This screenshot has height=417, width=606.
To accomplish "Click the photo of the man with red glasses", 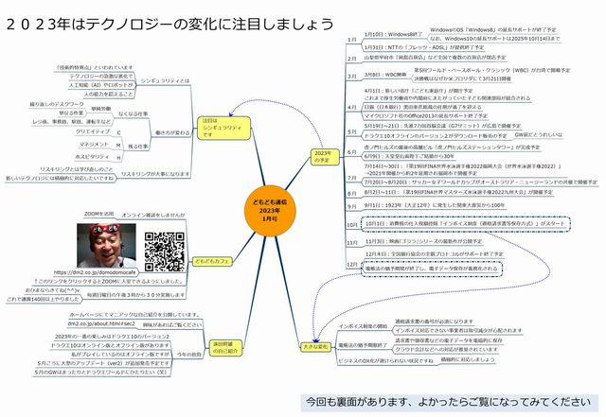I will point(106,246).
